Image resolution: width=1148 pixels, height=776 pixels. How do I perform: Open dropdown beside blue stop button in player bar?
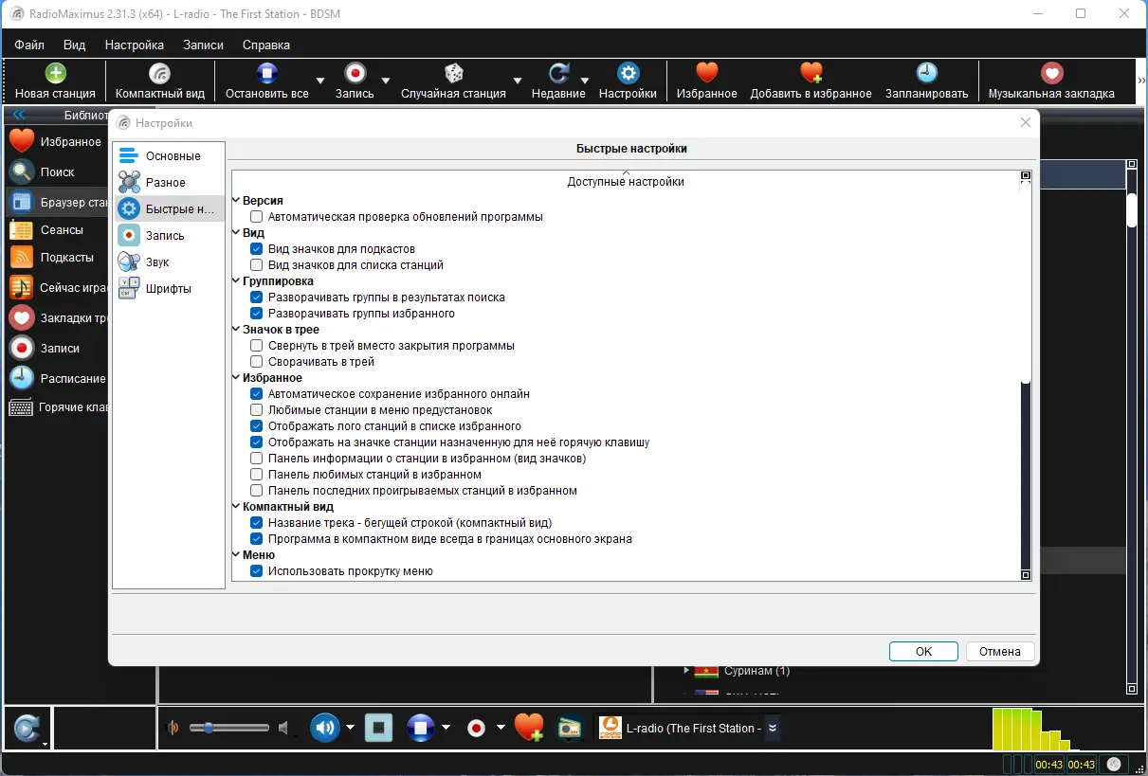[446, 728]
